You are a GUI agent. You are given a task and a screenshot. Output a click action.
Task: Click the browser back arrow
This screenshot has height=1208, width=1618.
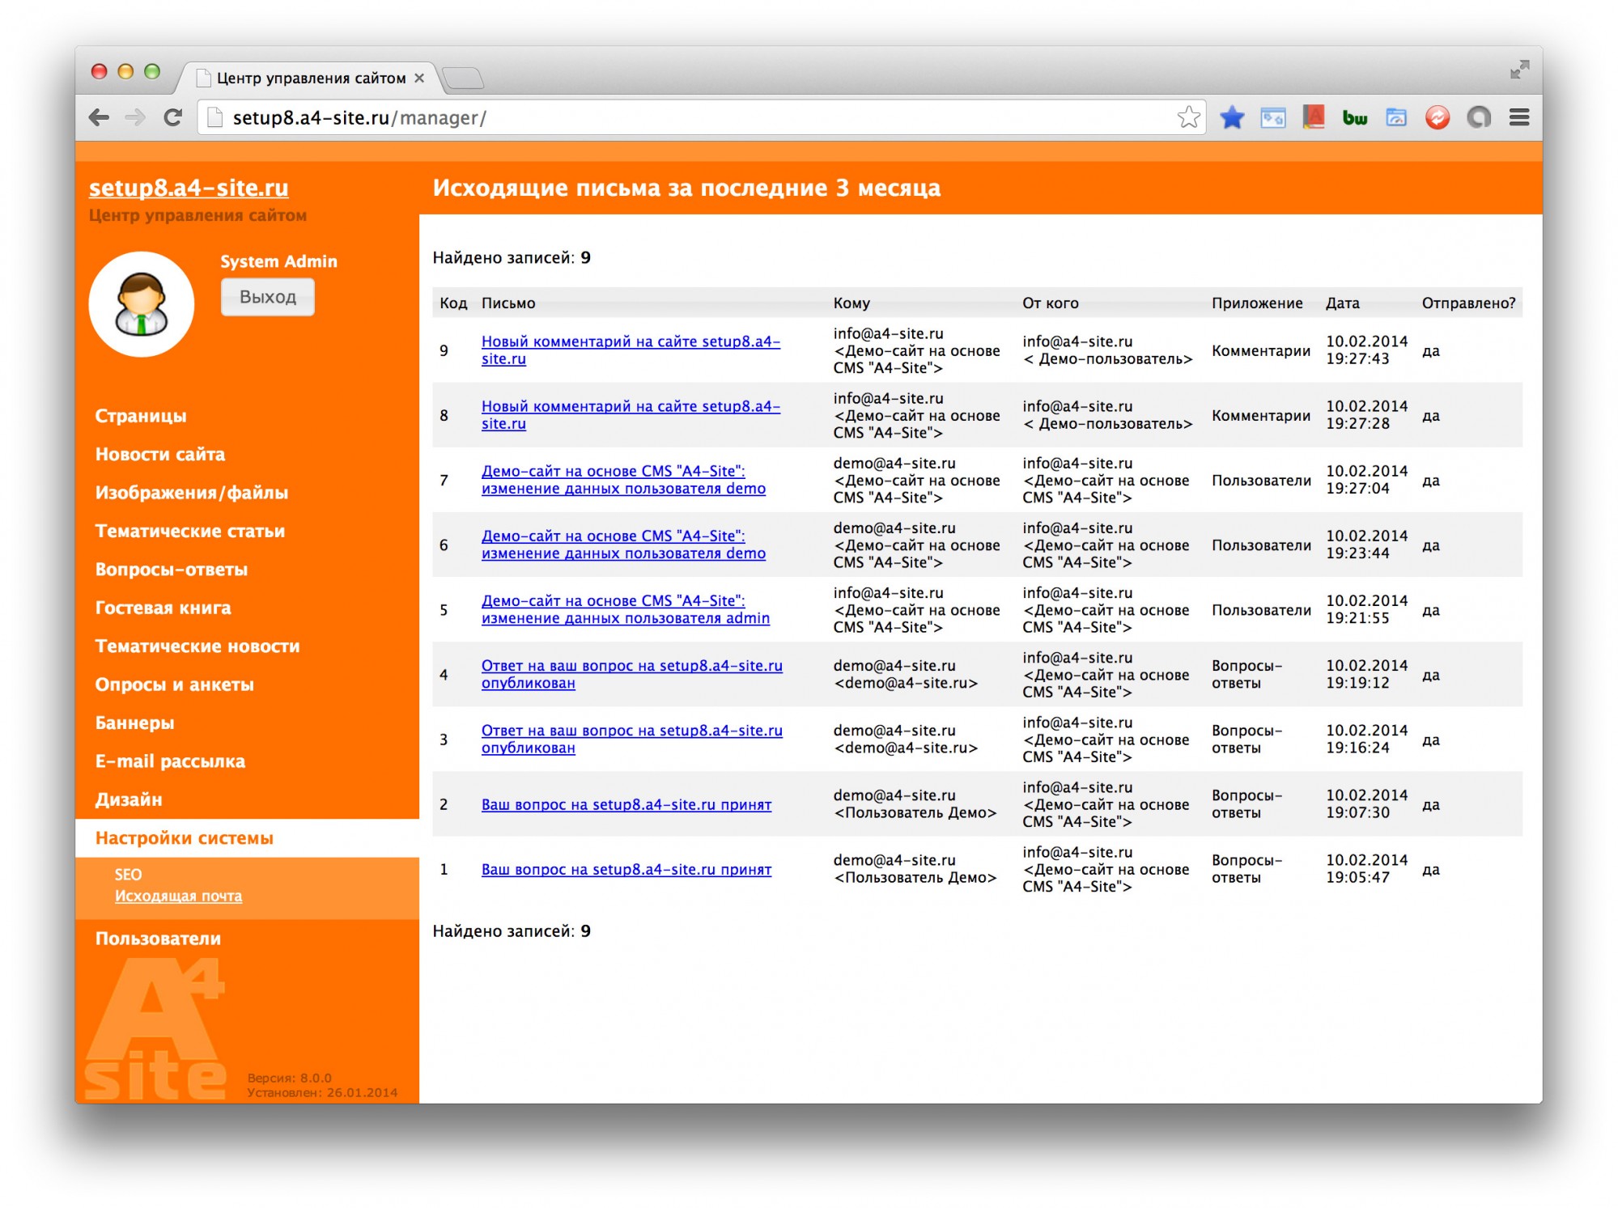point(99,118)
